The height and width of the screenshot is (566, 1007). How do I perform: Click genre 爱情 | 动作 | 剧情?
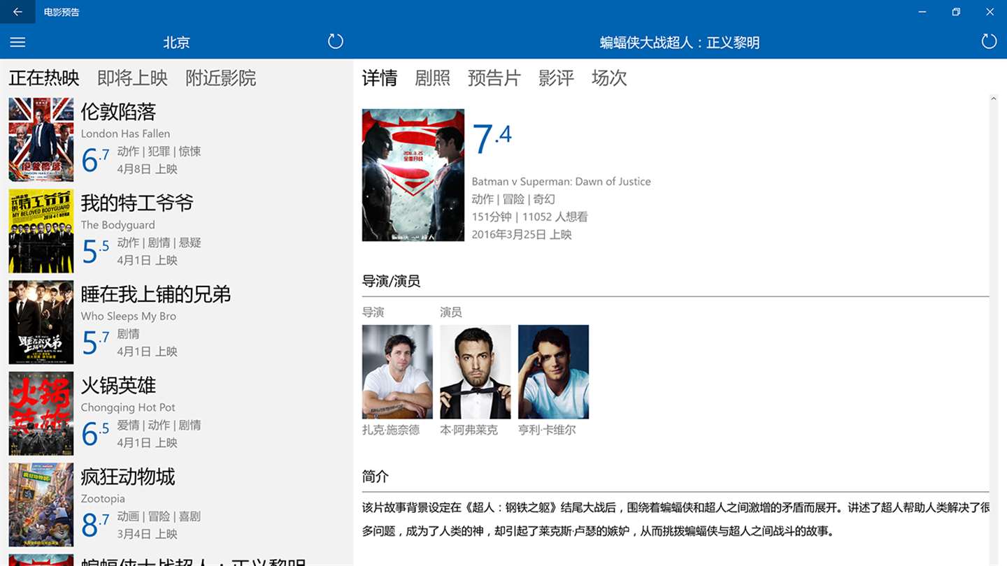[159, 425]
